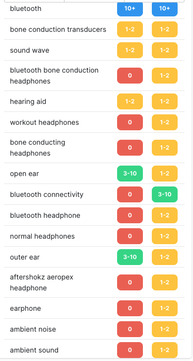Click red 0 badge for ambient noise
Image resolution: width=193 pixels, height=361 pixels.
coord(130,329)
